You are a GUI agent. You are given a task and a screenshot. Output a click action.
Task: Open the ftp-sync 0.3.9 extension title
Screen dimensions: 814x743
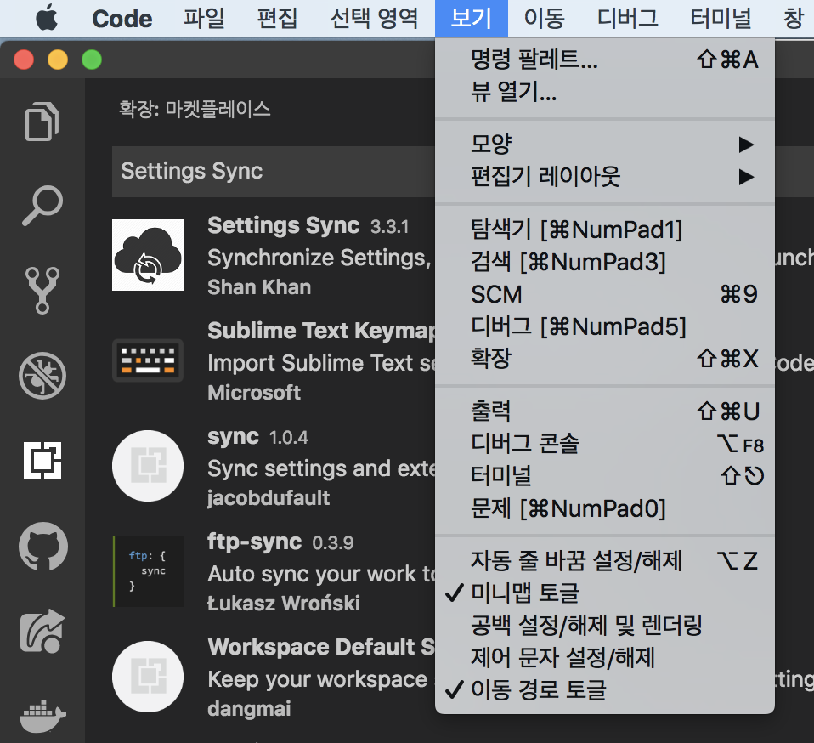[254, 542]
